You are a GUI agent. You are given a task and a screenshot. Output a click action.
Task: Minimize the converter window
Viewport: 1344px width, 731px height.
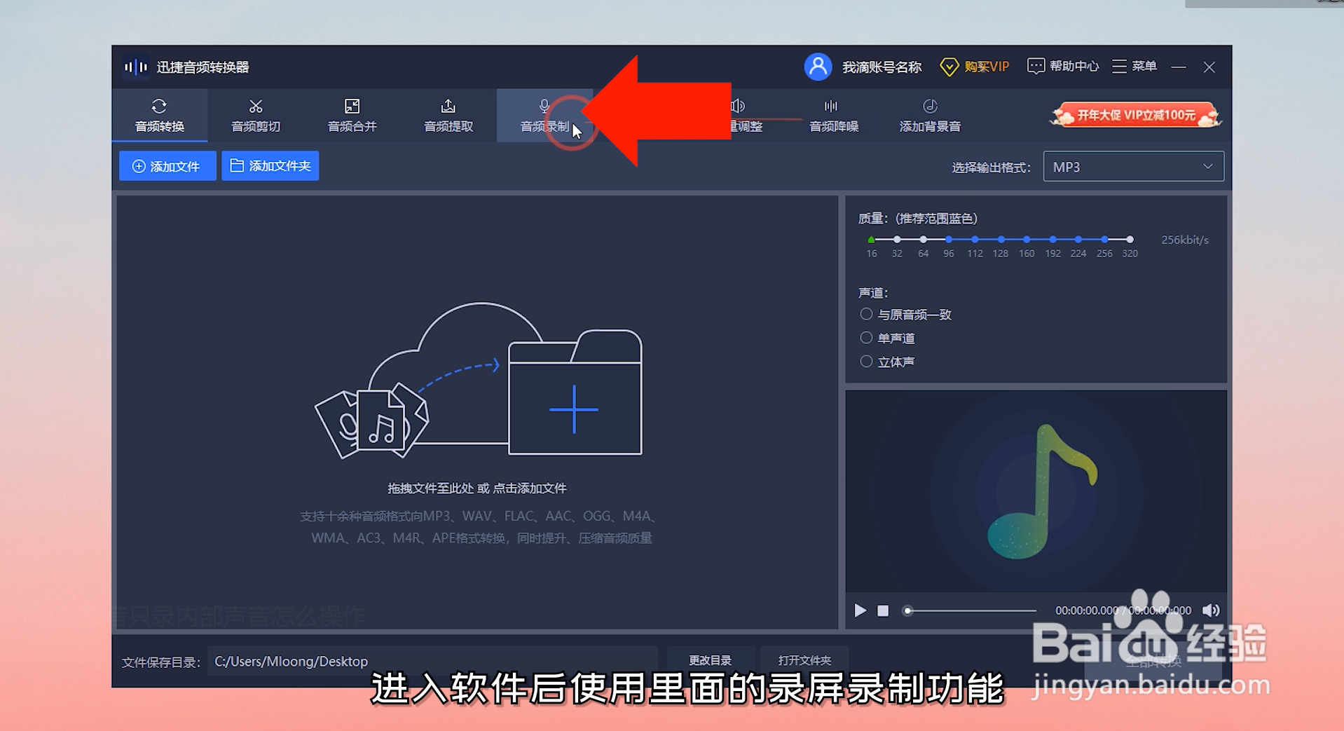point(1178,67)
